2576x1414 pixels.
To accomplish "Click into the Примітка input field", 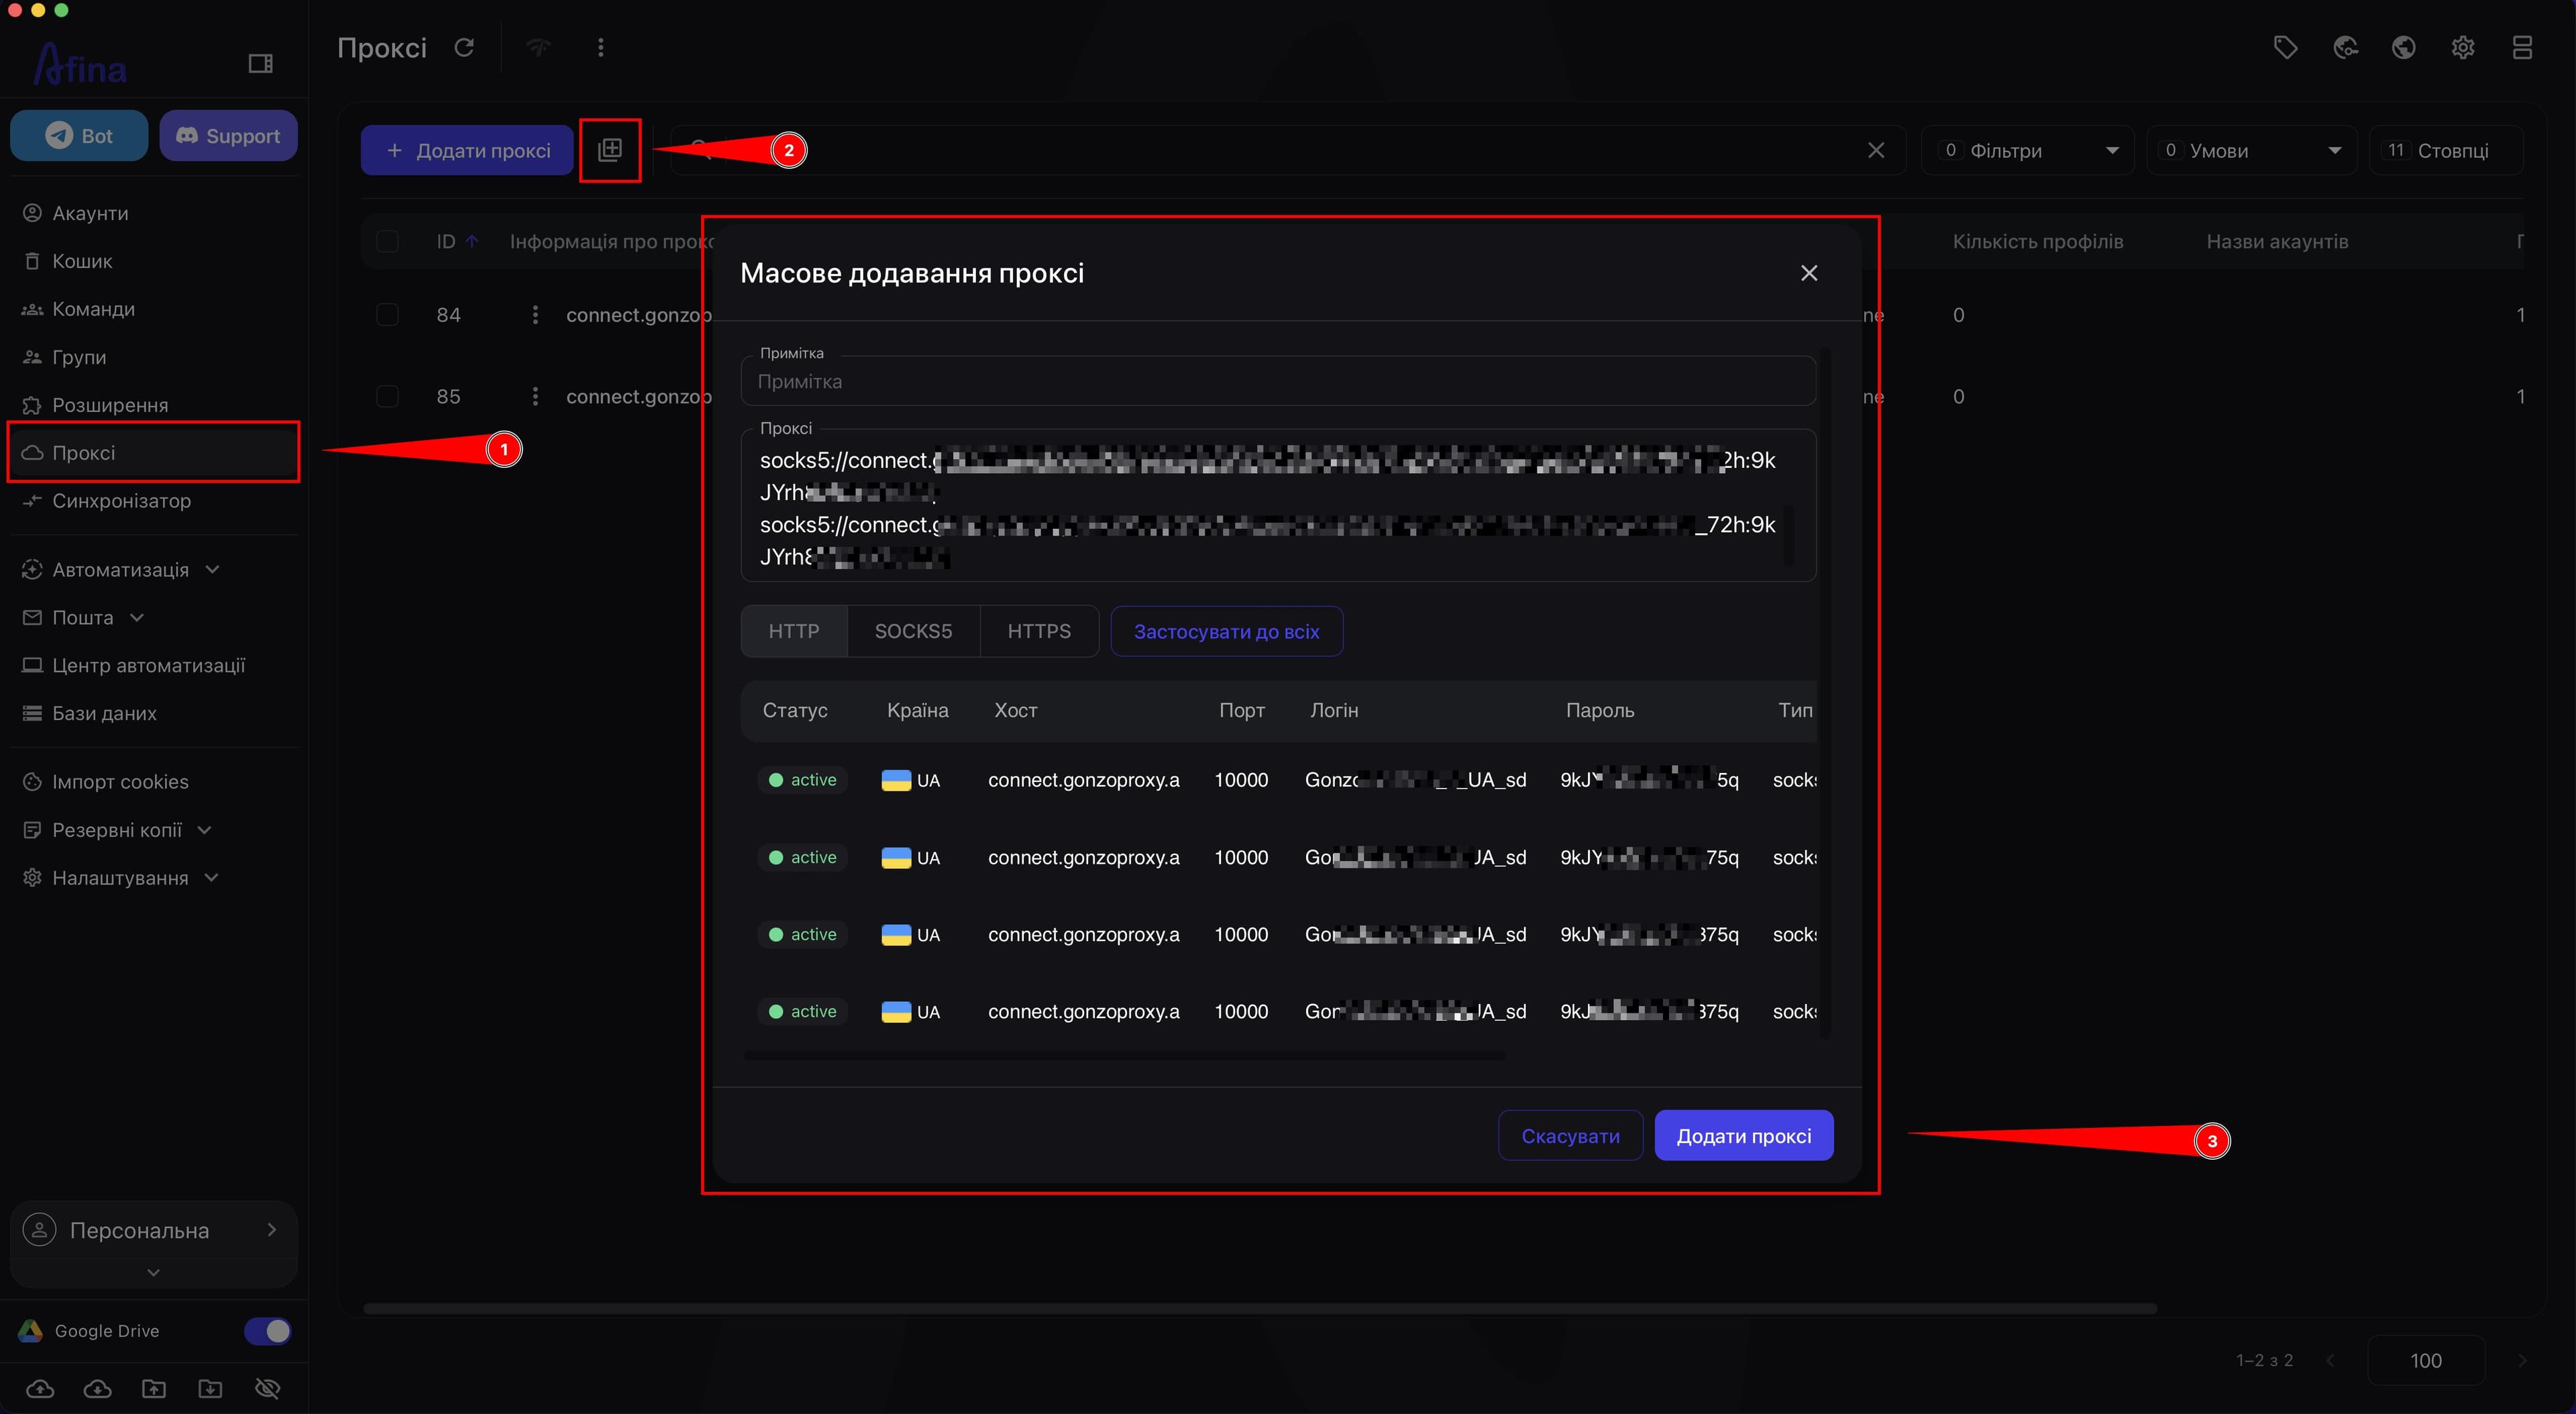I will [1278, 381].
